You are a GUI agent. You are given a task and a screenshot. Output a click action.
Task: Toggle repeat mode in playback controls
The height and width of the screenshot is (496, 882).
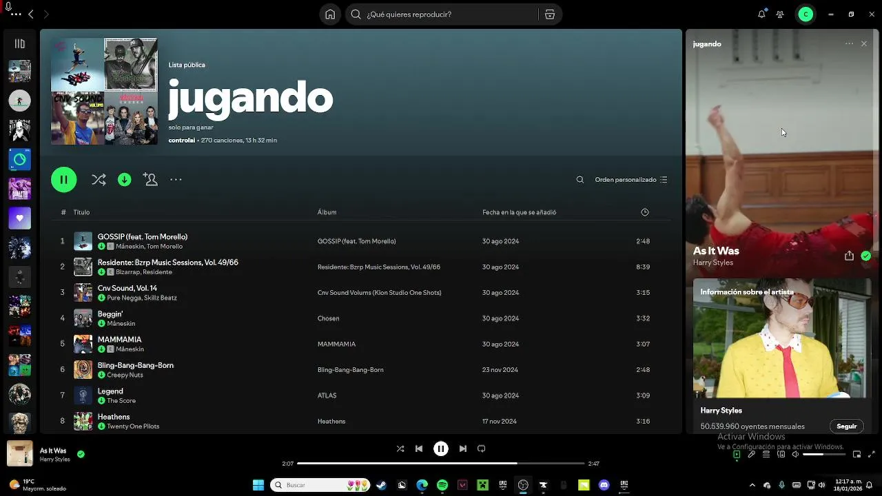pos(482,448)
